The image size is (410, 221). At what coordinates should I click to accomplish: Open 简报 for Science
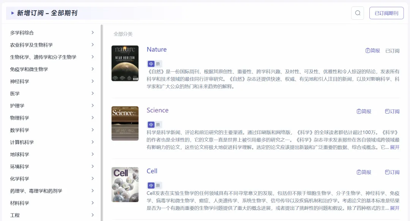pyautogui.click(x=364, y=111)
